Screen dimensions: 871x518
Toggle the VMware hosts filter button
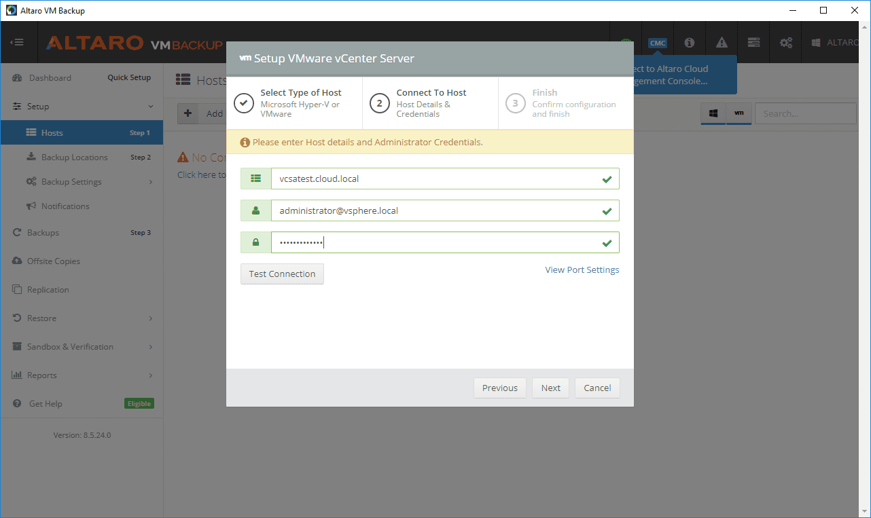tap(739, 114)
